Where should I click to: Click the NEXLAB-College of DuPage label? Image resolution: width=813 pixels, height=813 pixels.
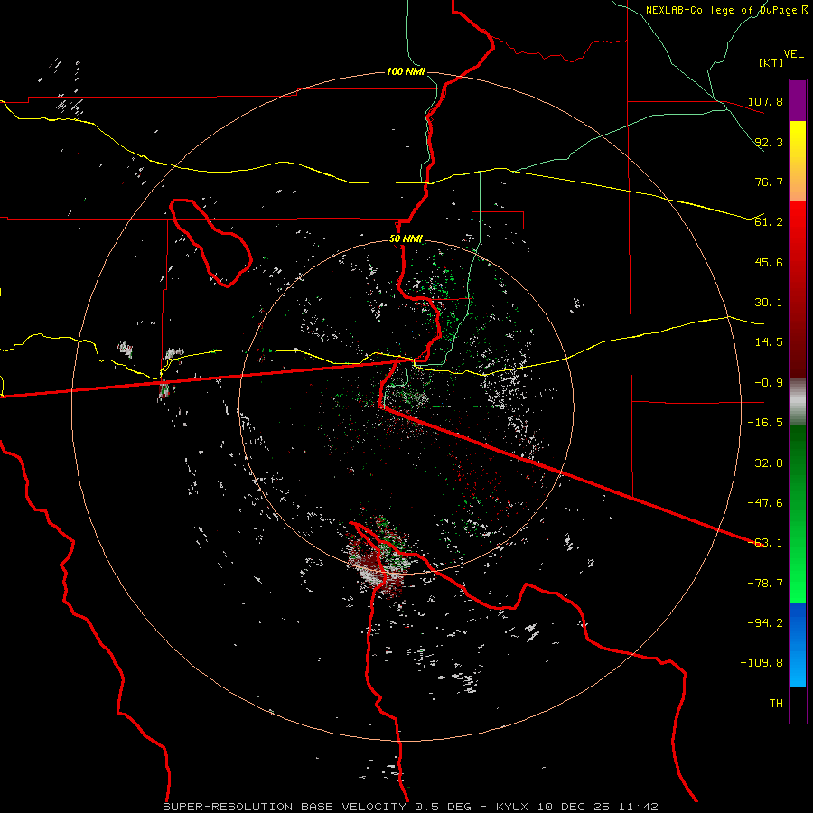coord(721,10)
